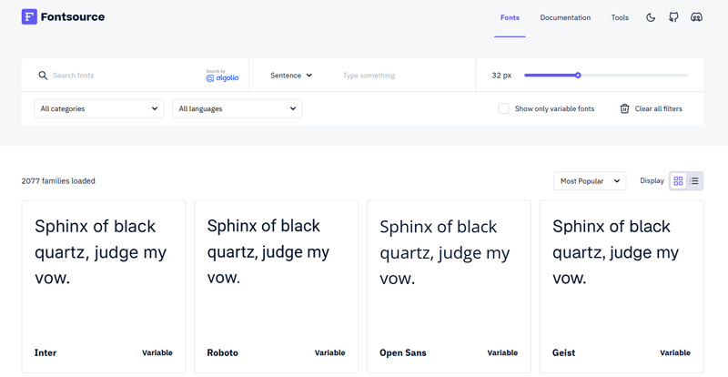Open the Discord community icon
Image resolution: width=728 pixels, height=377 pixels.
(696, 17)
